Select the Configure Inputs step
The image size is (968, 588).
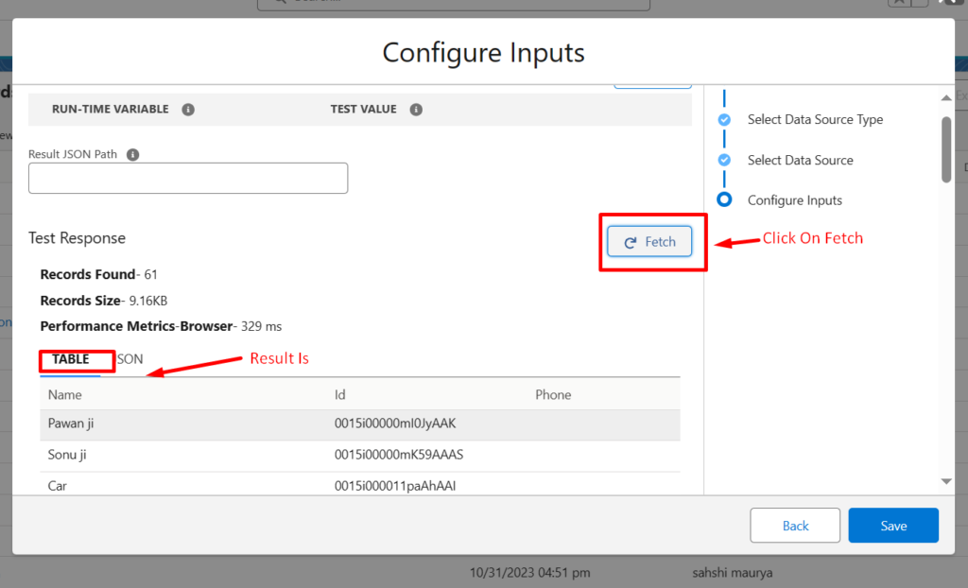794,200
